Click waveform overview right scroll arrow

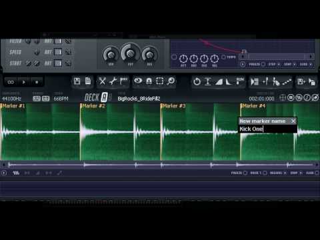317,165
